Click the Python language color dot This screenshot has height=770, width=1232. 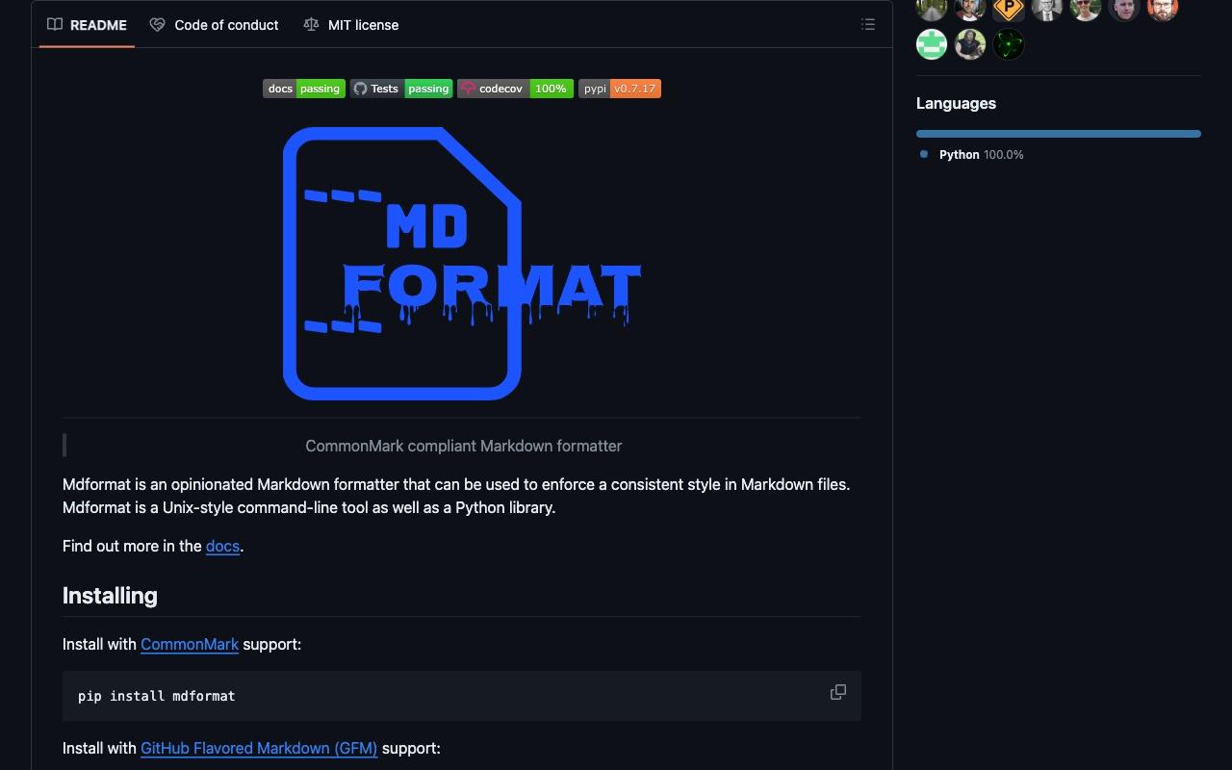pyautogui.click(x=924, y=154)
